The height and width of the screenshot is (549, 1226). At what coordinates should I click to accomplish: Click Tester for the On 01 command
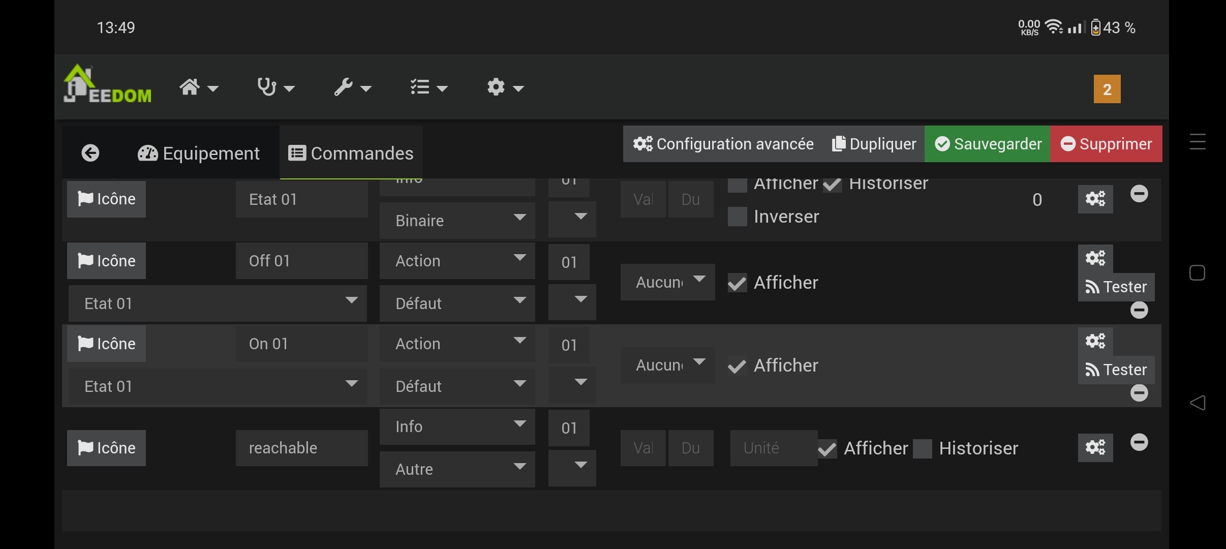click(1116, 370)
